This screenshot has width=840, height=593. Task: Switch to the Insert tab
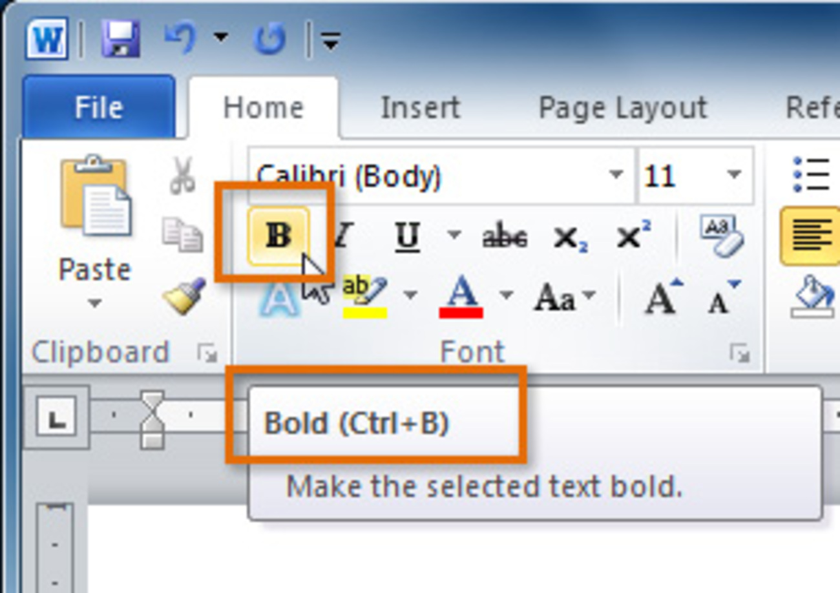420,108
